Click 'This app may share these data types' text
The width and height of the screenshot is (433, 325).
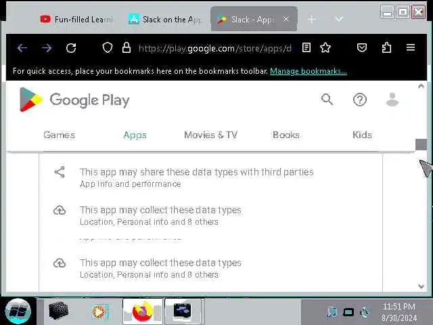pos(197,172)
